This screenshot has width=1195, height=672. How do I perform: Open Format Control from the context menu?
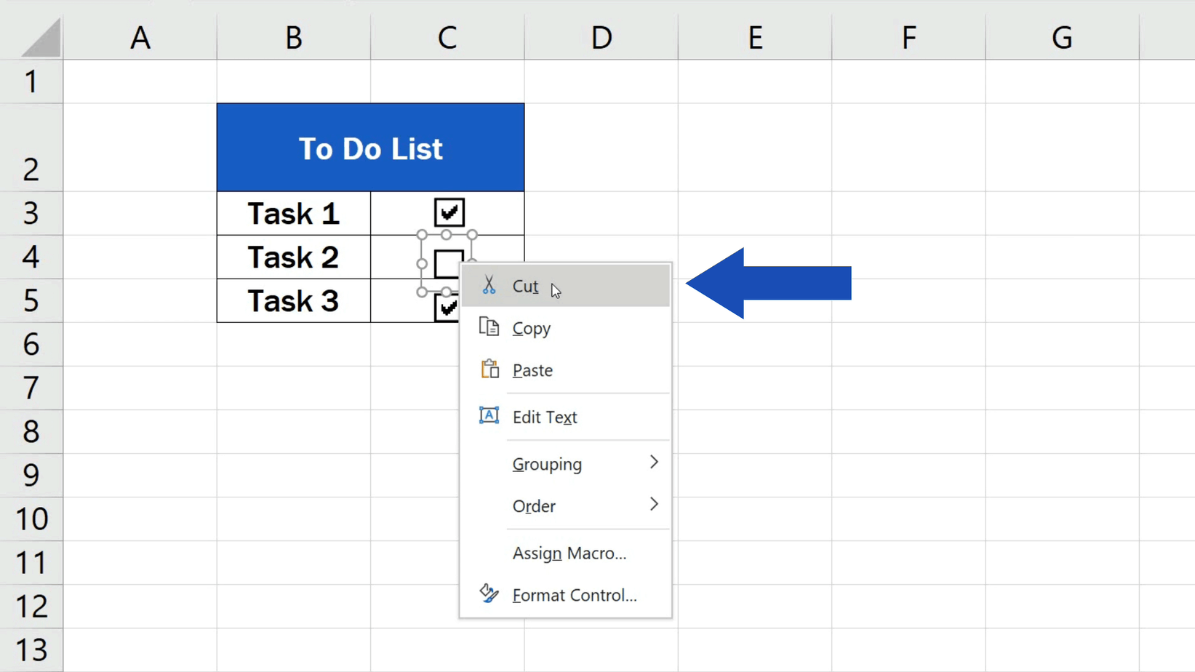(575, 594)
